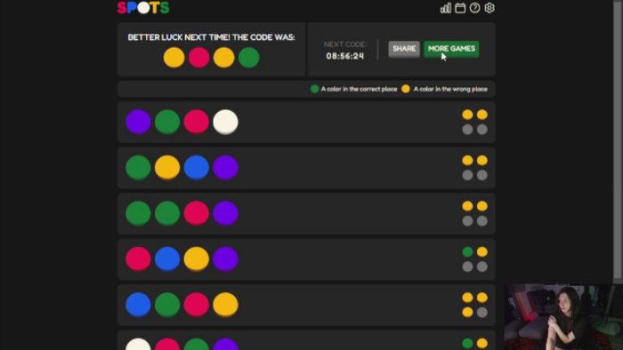The width and height of the screenshot is (623, 350).
Task: Click the SPOTS game logo
Action: pyautogui.click(x=143, y=7)
